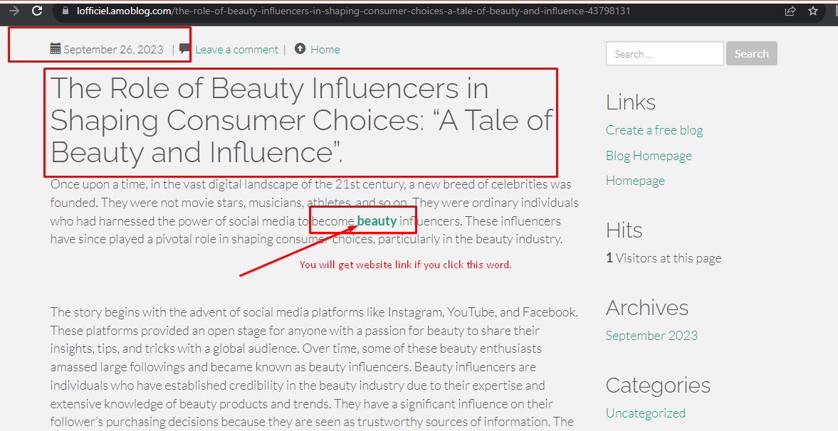Viewport: 838px width, 431px height.
Task: Visit the Blog Homepage link
Action: coord(649,155)
